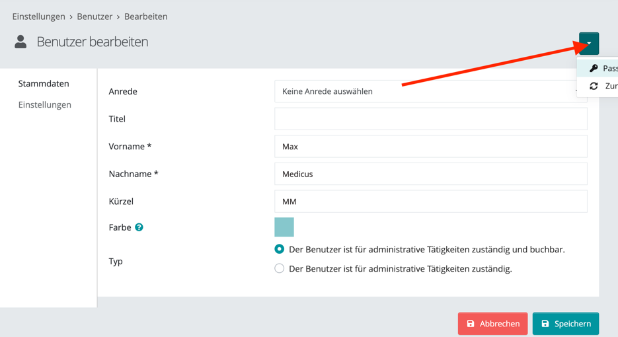The width and height of the screenshot is (618, 337).
Task: Switch to the Stammdaten tab
Action: coord(44,83)
